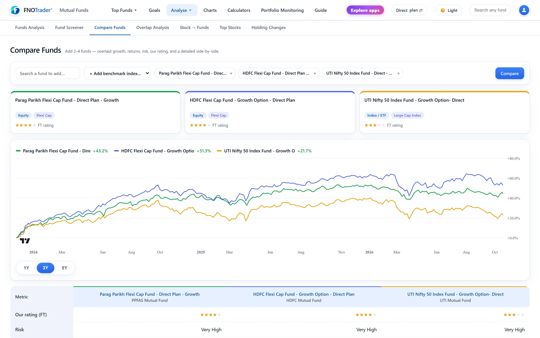Open the Guide page

tap(321, 10)
